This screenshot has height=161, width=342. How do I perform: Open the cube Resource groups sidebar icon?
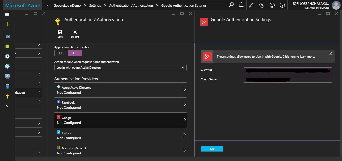coord(7,36)
